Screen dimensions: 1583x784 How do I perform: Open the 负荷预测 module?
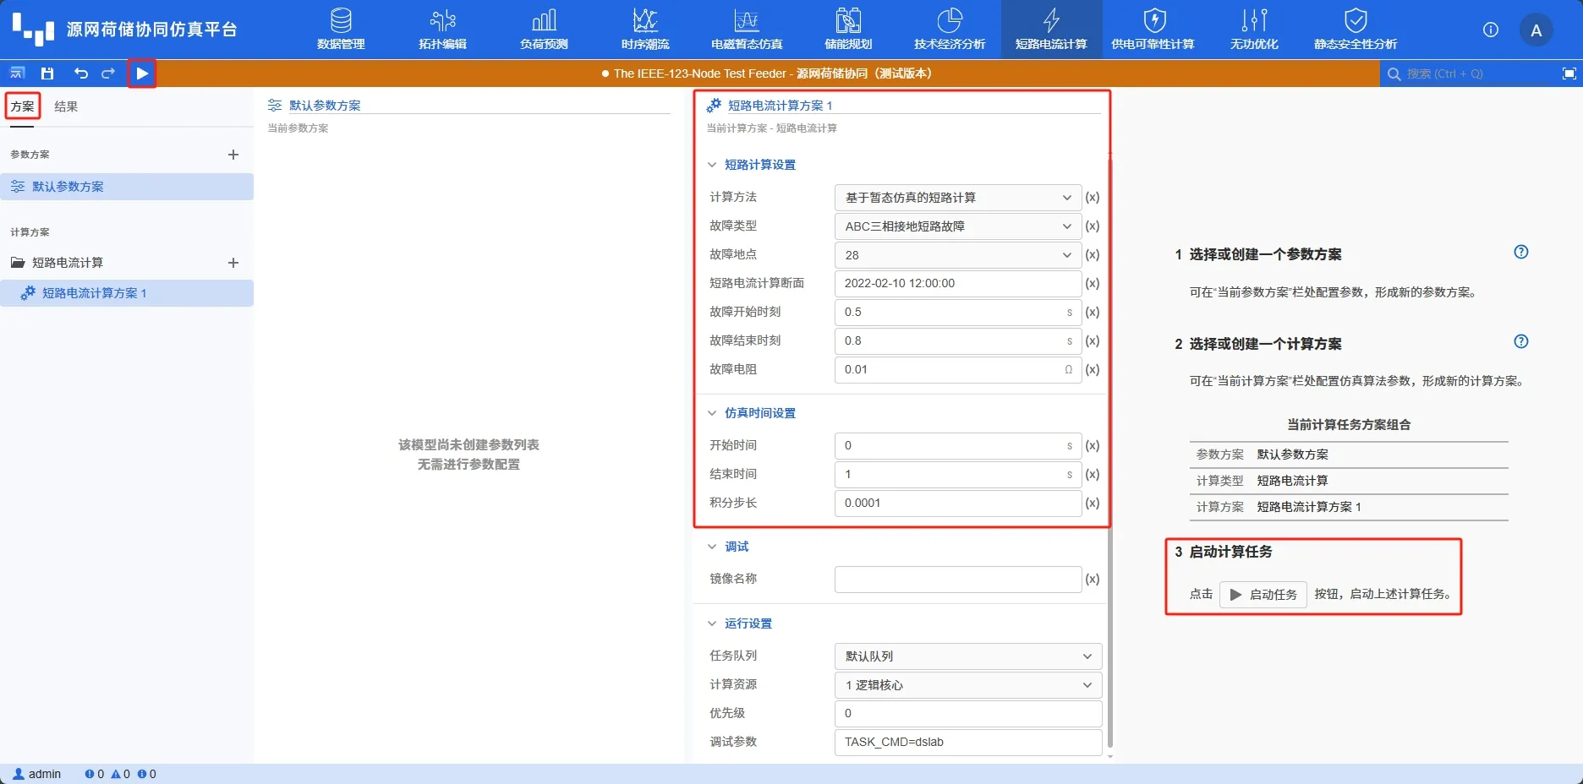coord(544,30)
